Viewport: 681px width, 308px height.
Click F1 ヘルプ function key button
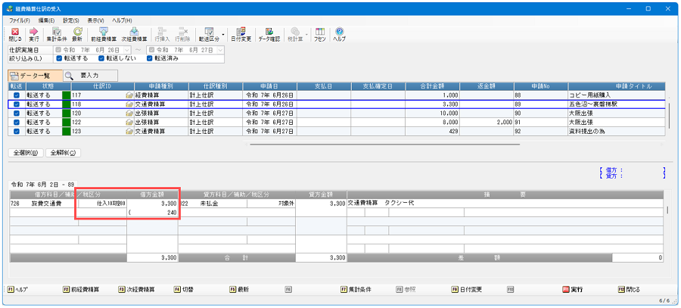(18, 289)
